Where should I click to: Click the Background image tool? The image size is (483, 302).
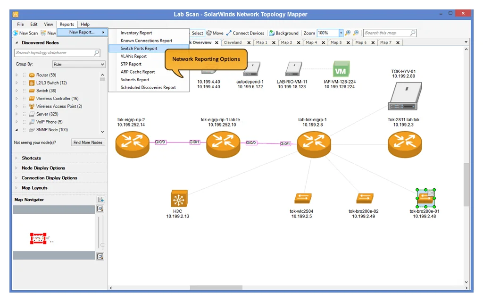[283, 33]
